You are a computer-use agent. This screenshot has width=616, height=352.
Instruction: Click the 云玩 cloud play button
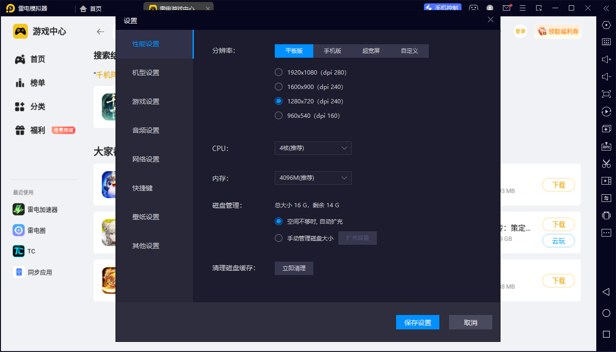[x=558, y=241]
